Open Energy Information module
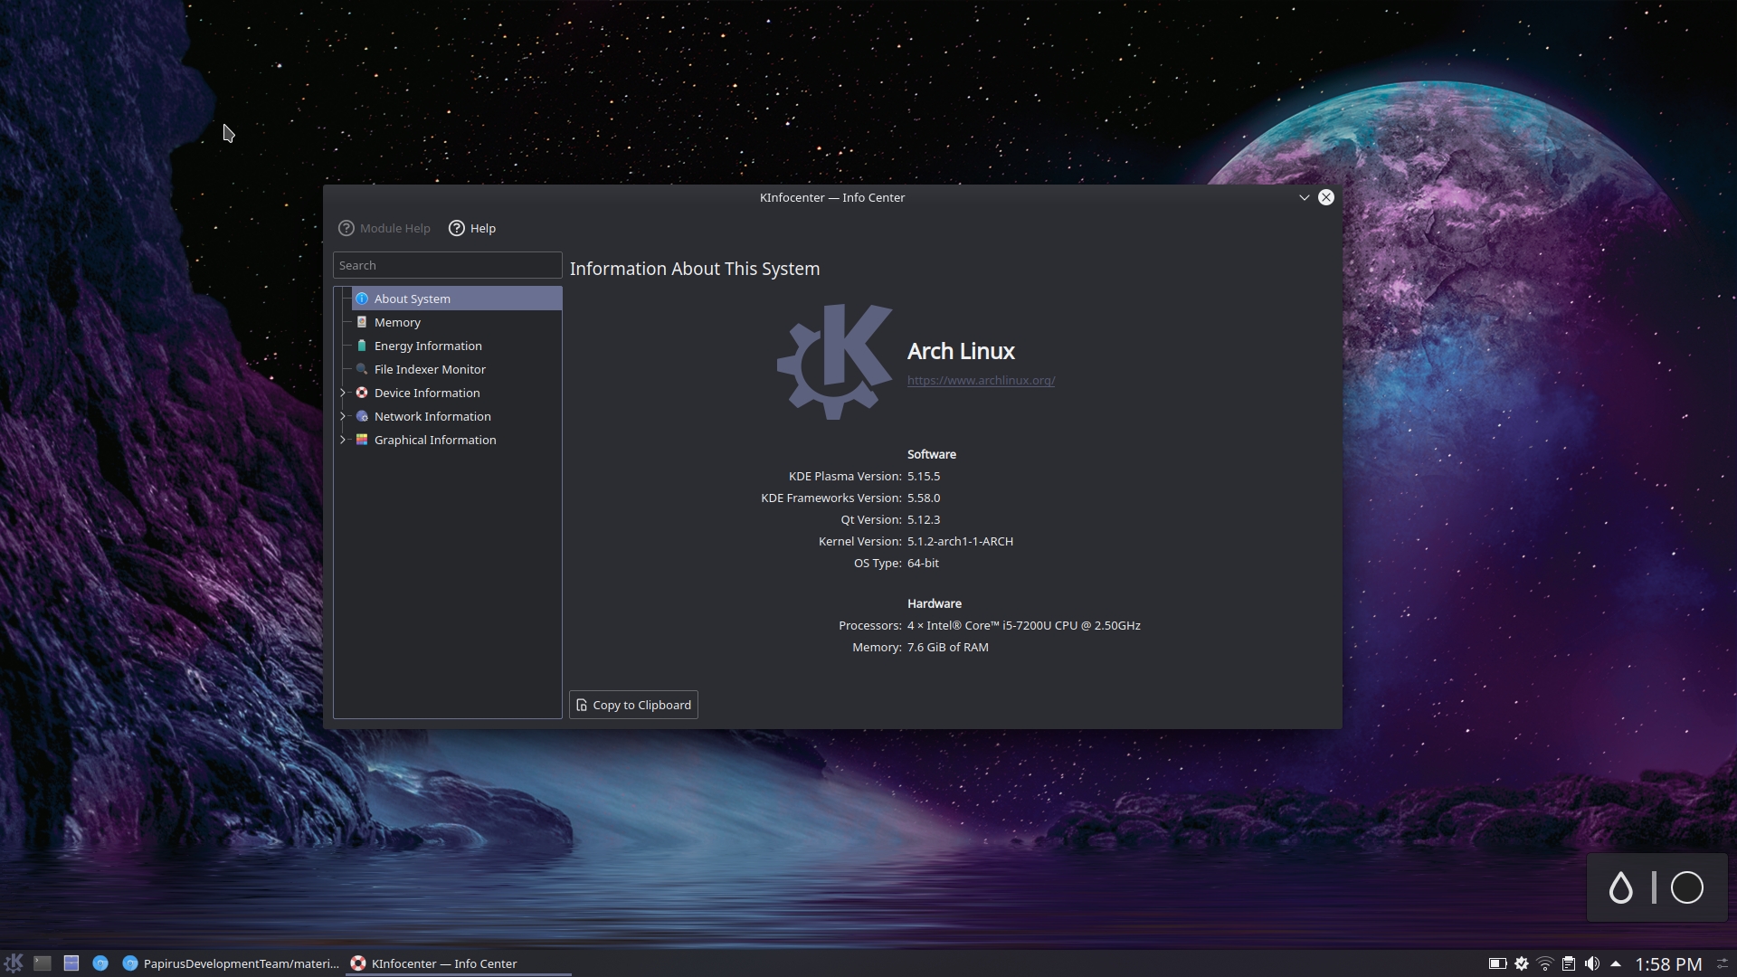The width and height of the screenshot is (1737, 977). click(457, 346)
